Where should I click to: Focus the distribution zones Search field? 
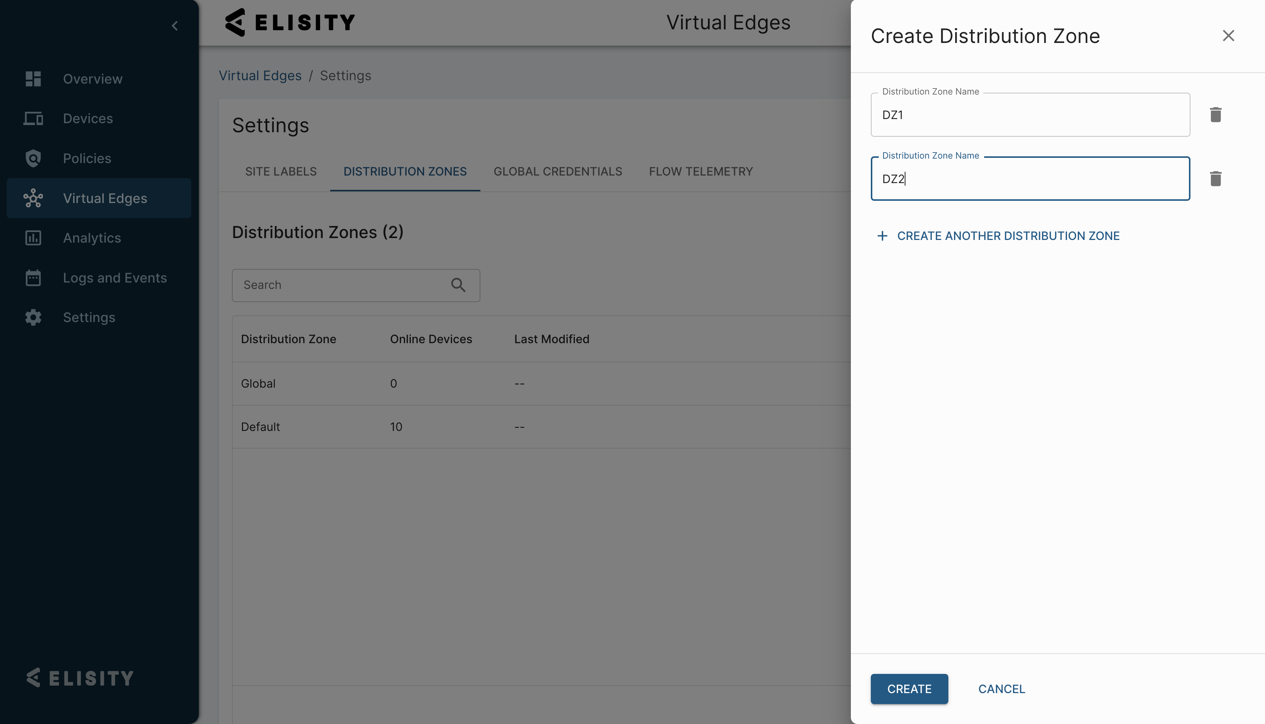coord(356,286)
